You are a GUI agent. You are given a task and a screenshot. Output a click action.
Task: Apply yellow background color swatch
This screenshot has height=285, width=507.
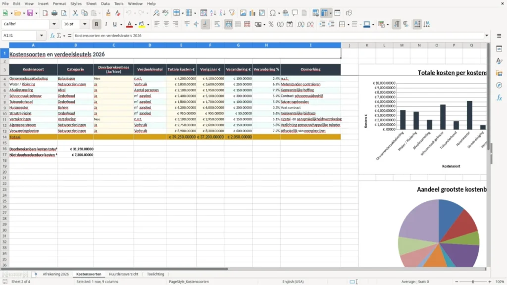pos(142,24)
